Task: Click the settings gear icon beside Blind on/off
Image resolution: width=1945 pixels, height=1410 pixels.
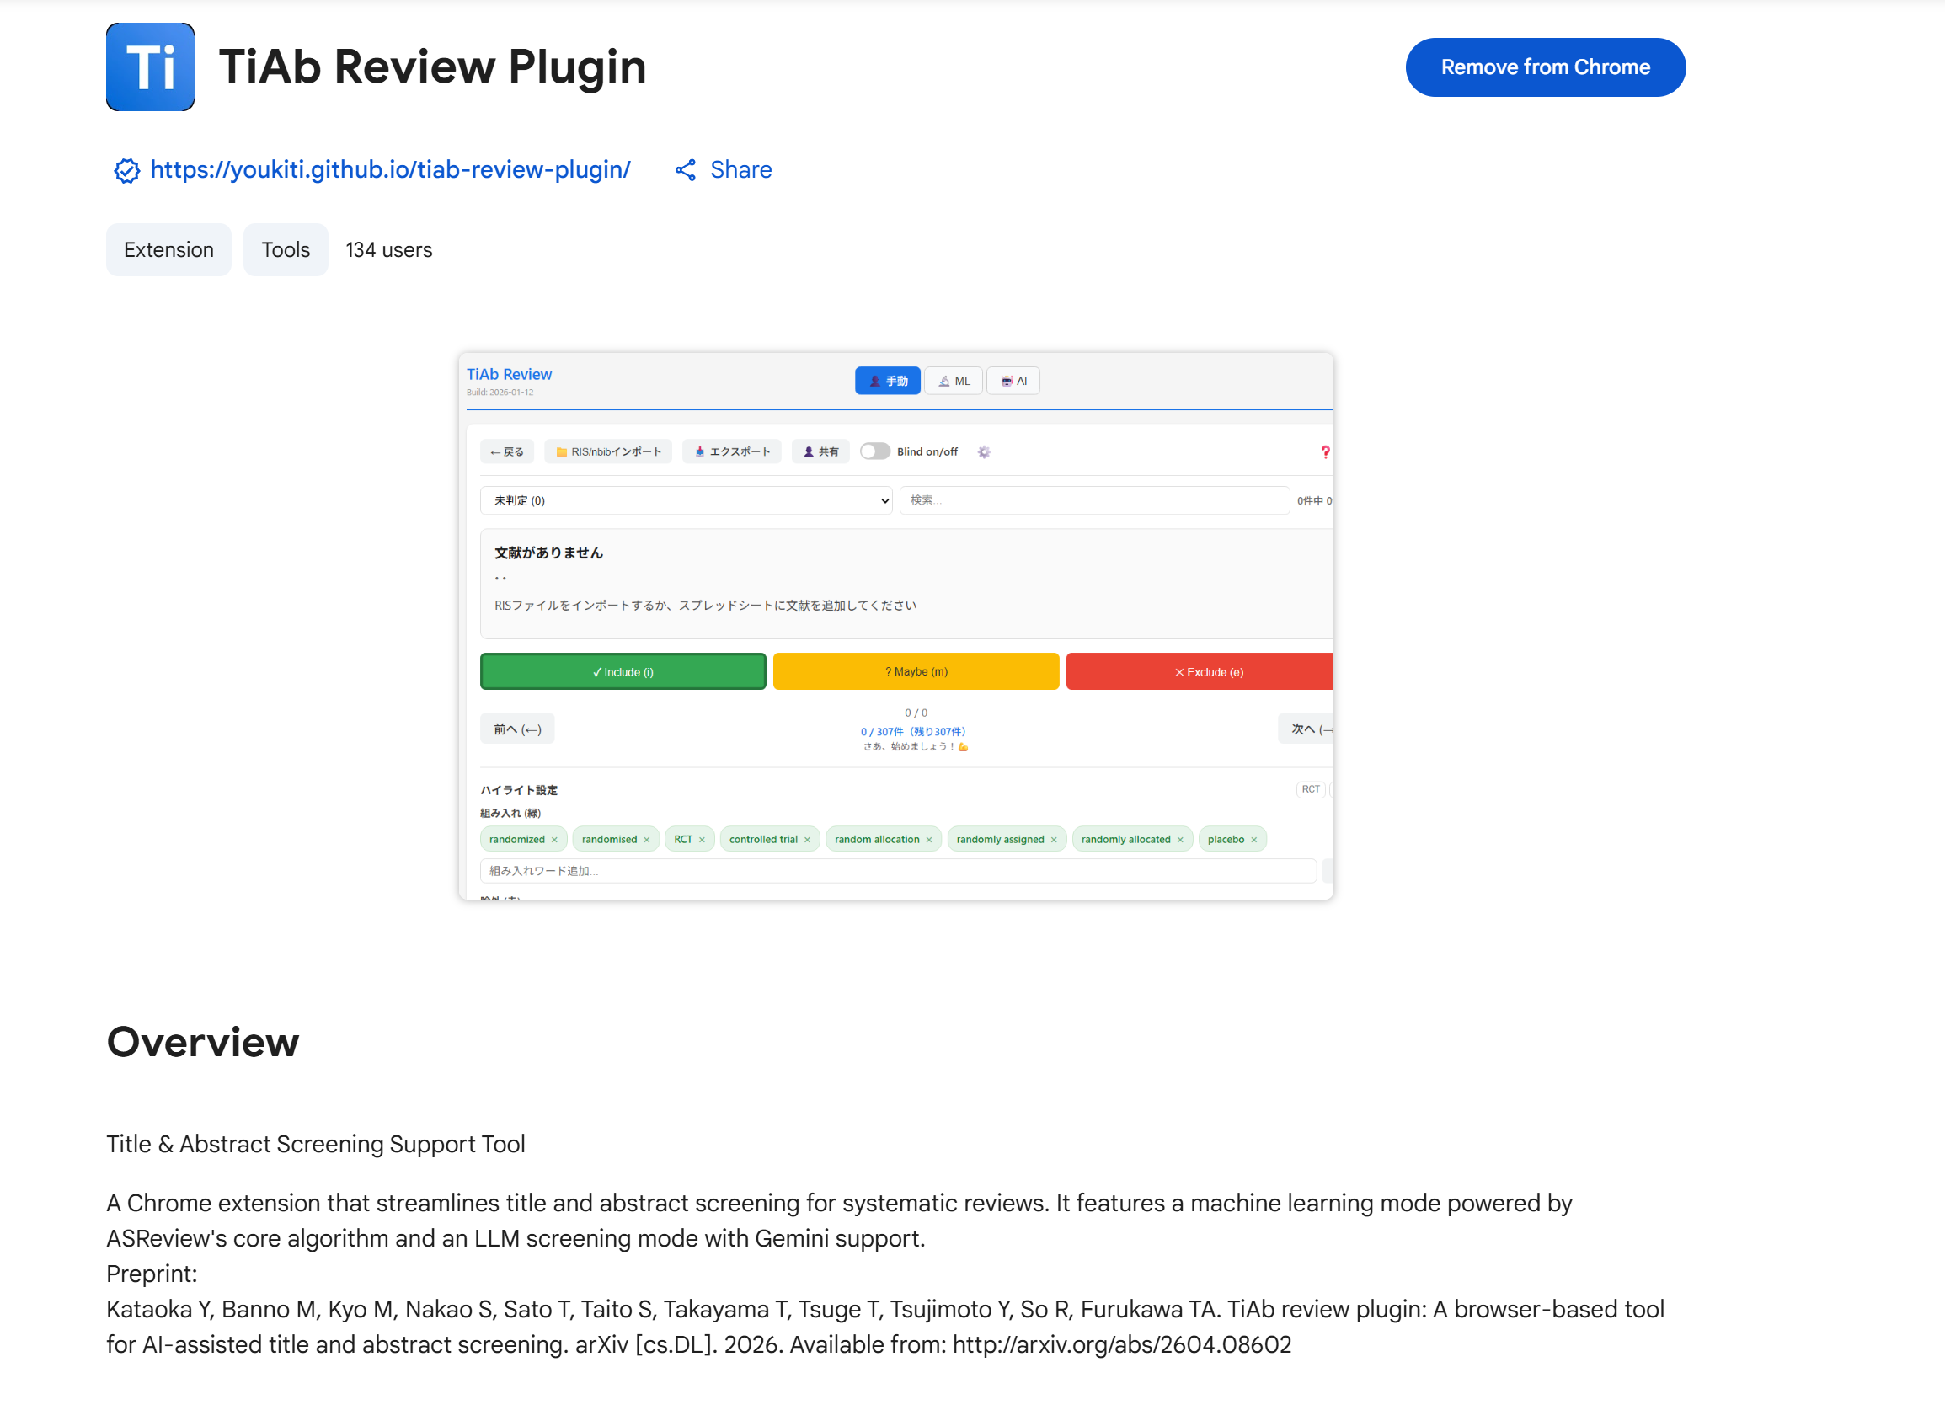Action: [x=984, y=452]
